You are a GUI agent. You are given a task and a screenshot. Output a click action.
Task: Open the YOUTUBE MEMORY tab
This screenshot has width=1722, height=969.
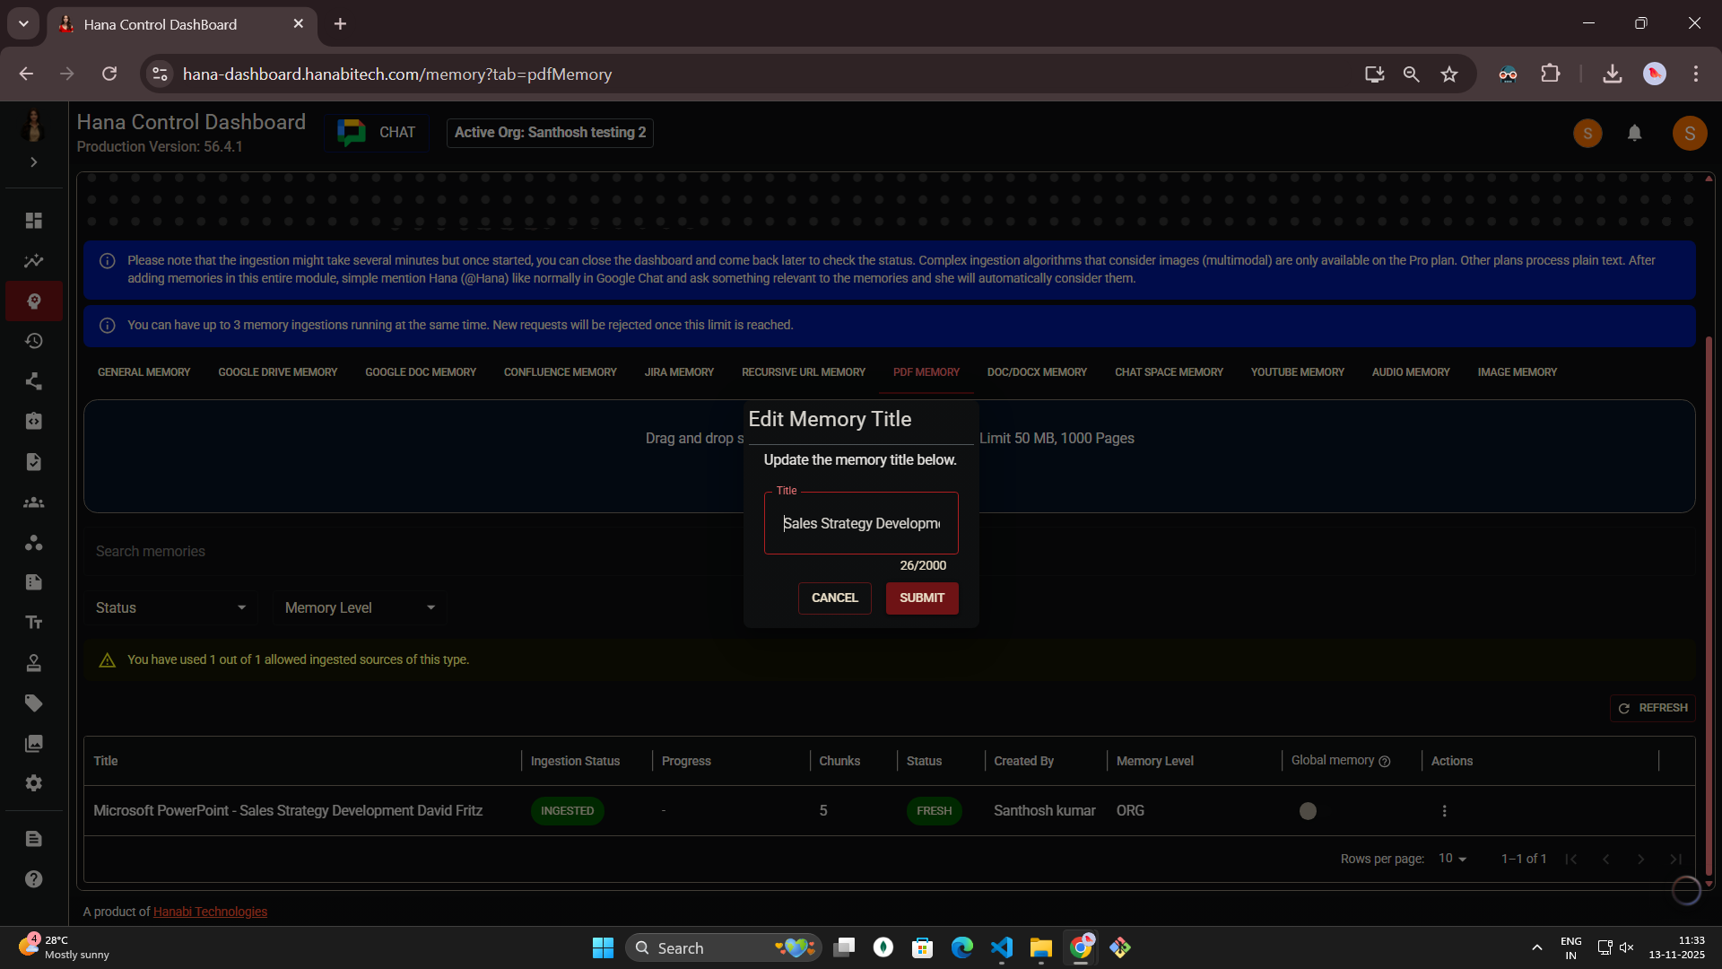point(1297,371)
